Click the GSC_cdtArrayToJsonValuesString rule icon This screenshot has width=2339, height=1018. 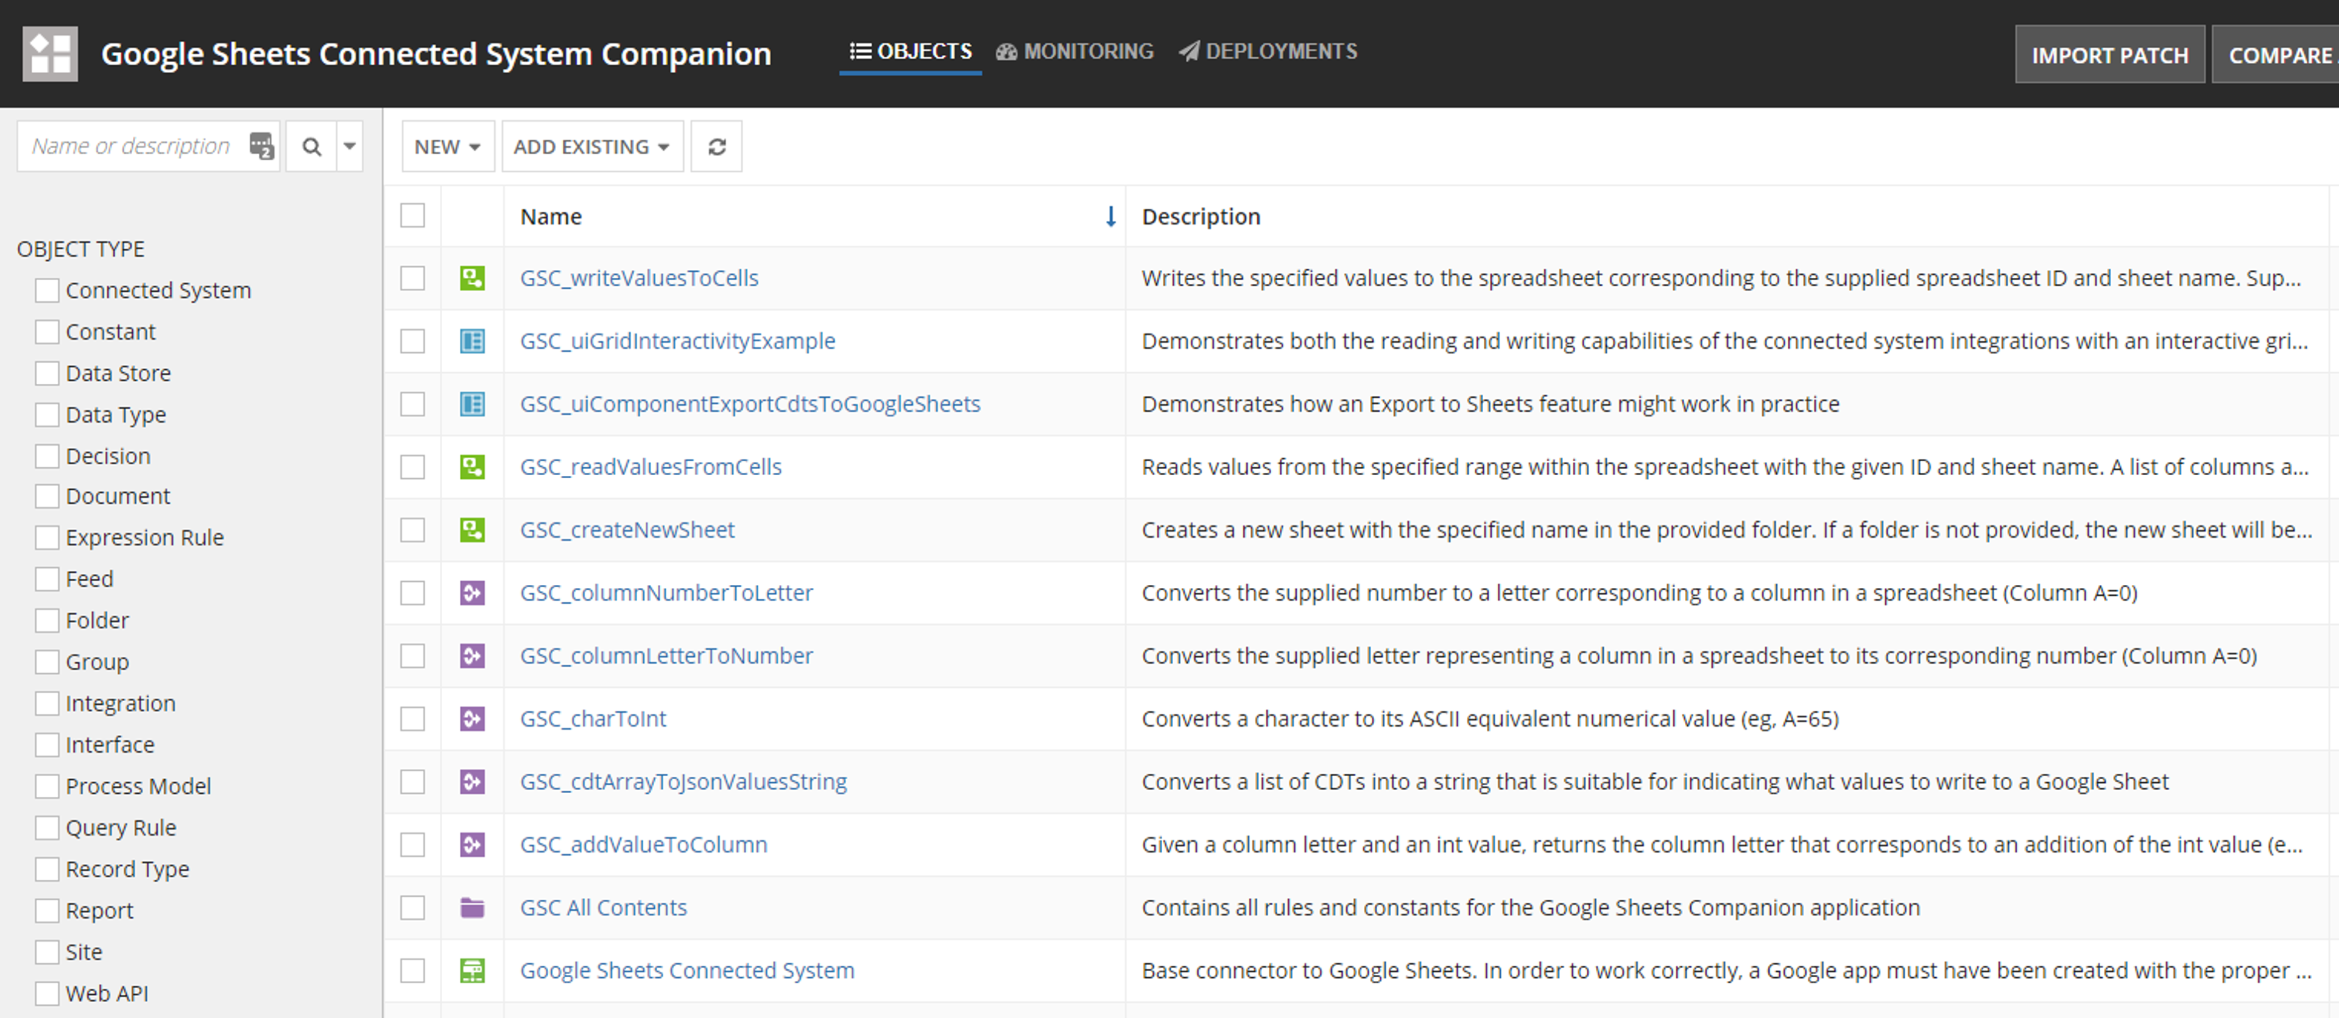[472, 781]
